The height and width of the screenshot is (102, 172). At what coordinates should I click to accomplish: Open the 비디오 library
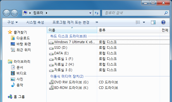(x=21, y=73)
